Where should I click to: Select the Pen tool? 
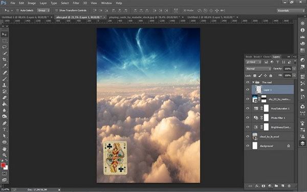(x=4, y=123)
